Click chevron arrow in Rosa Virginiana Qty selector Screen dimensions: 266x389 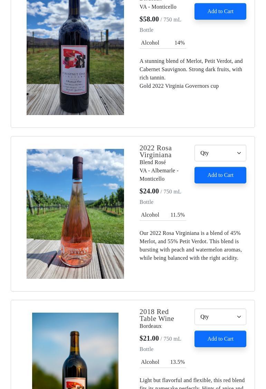pos(239,153)
